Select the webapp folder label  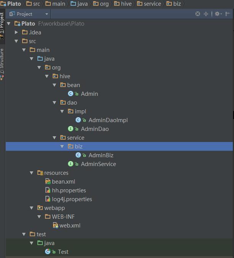pos(55,208)
